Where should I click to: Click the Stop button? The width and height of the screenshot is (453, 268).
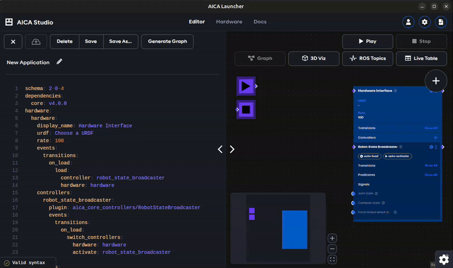(421, 41)
